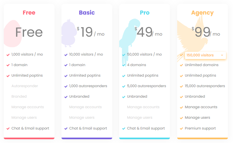Click the pink egg illustration in Free plan
Screen dimensions: 233x143
(13, 34)
